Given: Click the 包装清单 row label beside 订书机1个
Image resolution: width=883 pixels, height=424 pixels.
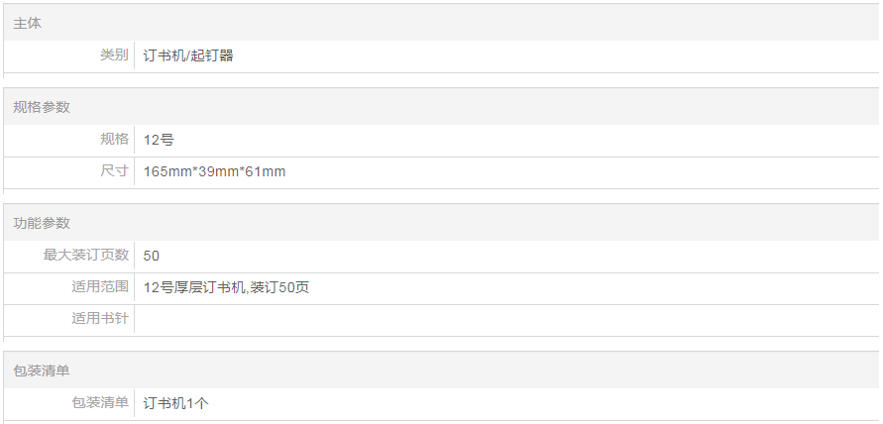Looking at the screenshot, I should pos(100,402).
